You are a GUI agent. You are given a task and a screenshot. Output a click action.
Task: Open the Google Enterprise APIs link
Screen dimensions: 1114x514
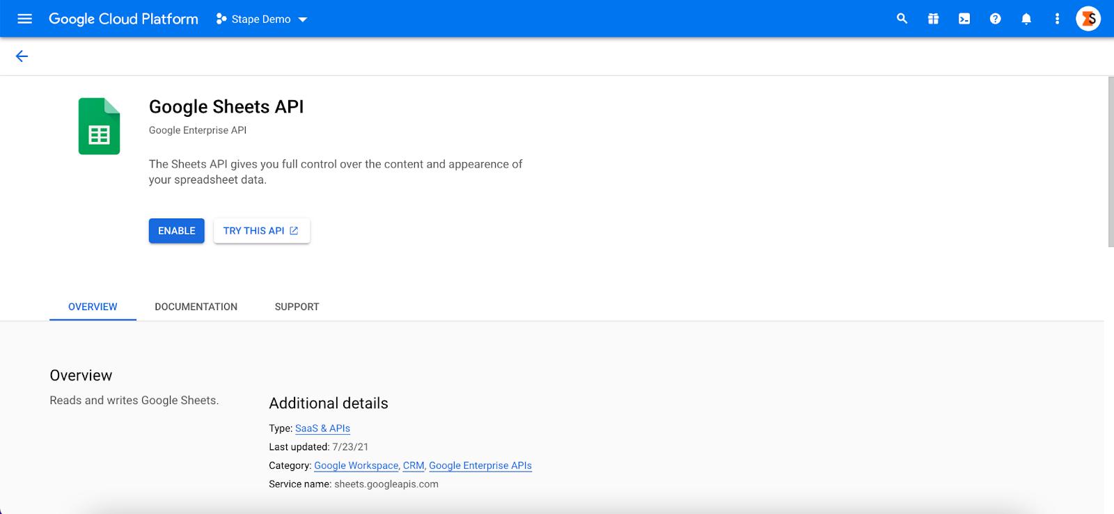click(x=480, y=466)
